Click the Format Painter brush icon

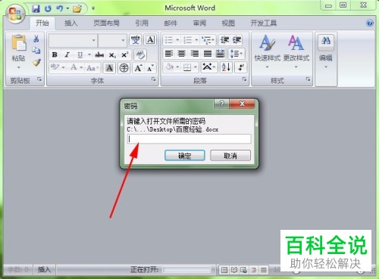36,62
